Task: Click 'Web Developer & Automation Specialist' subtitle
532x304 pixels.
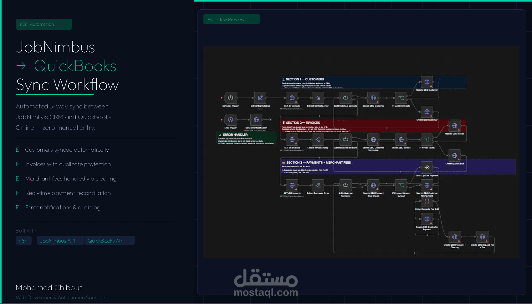Action: 62,297
